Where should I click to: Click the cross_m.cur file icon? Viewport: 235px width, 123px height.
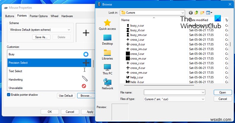(128, 58)
